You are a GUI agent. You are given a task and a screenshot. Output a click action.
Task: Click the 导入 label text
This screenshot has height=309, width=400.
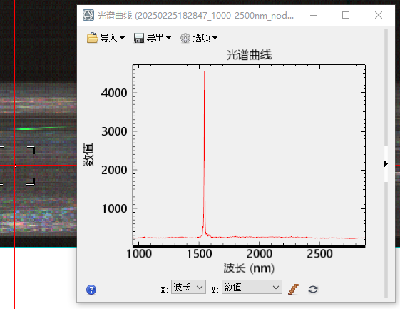tap(108, 38)
